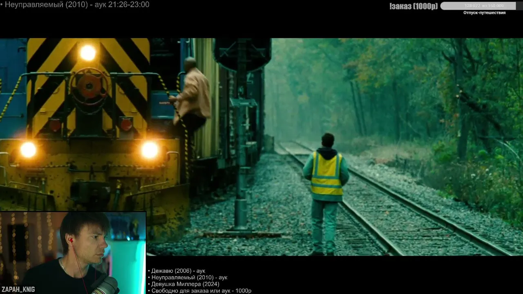This screenshot has width=523, height=294.
Task: Select "Свободно для заказа или аук - 1000р" line
Action: coord(201,291)
